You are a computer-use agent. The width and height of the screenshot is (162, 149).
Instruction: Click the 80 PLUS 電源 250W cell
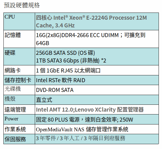[97, 119]
